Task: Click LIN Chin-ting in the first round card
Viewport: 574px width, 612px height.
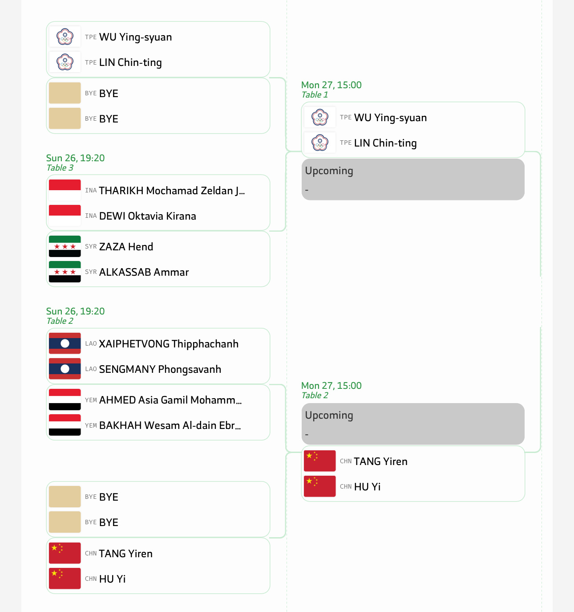Action: (130, 62)
